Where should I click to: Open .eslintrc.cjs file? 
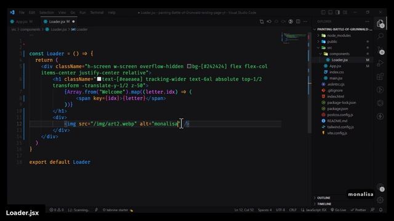pos(336,84)
